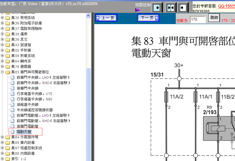Screen dimensions: 235x161
Task: Expand the 集37 電路和保險絲 folder
Action: (2, 29)
